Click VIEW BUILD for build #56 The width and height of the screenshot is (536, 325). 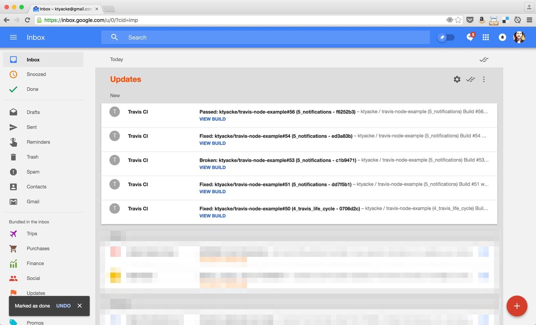coord(213,119)
